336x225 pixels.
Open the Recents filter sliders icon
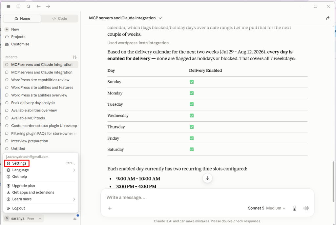74,57
